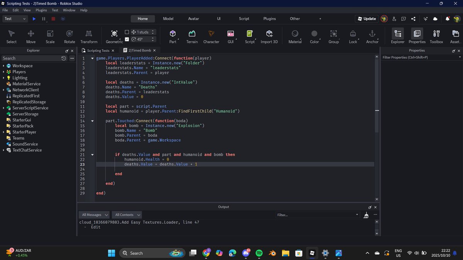This screenshot has height=260, width=463.
Task: Open the File menu
Action: click(5, 10)
